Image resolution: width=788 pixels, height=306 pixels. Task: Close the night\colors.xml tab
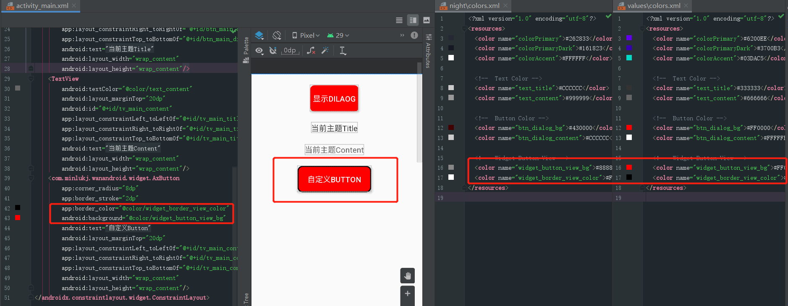click(x=505, y=5)
